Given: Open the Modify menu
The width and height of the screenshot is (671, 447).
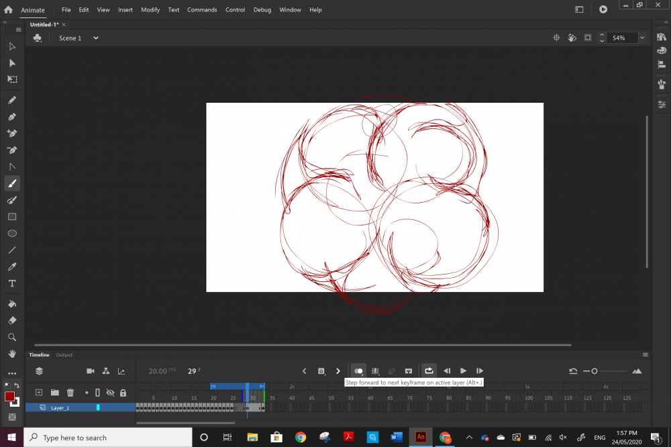Looking at the screenshot, I should click(x=150, y=10).
